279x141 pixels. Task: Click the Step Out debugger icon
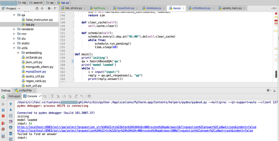pyautogui.click(x=76, y=96)
